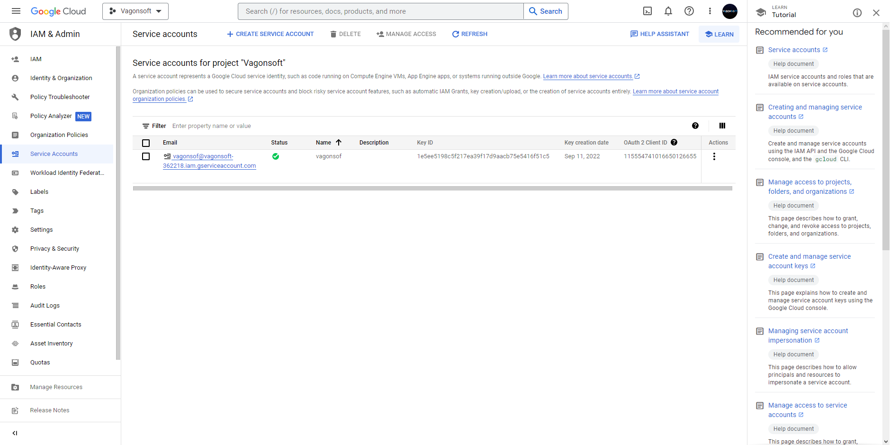This screenshot has width=890, height=445.
Task: Click the Settings gear icon in sidebar
Action: click(x=15, y=230)
